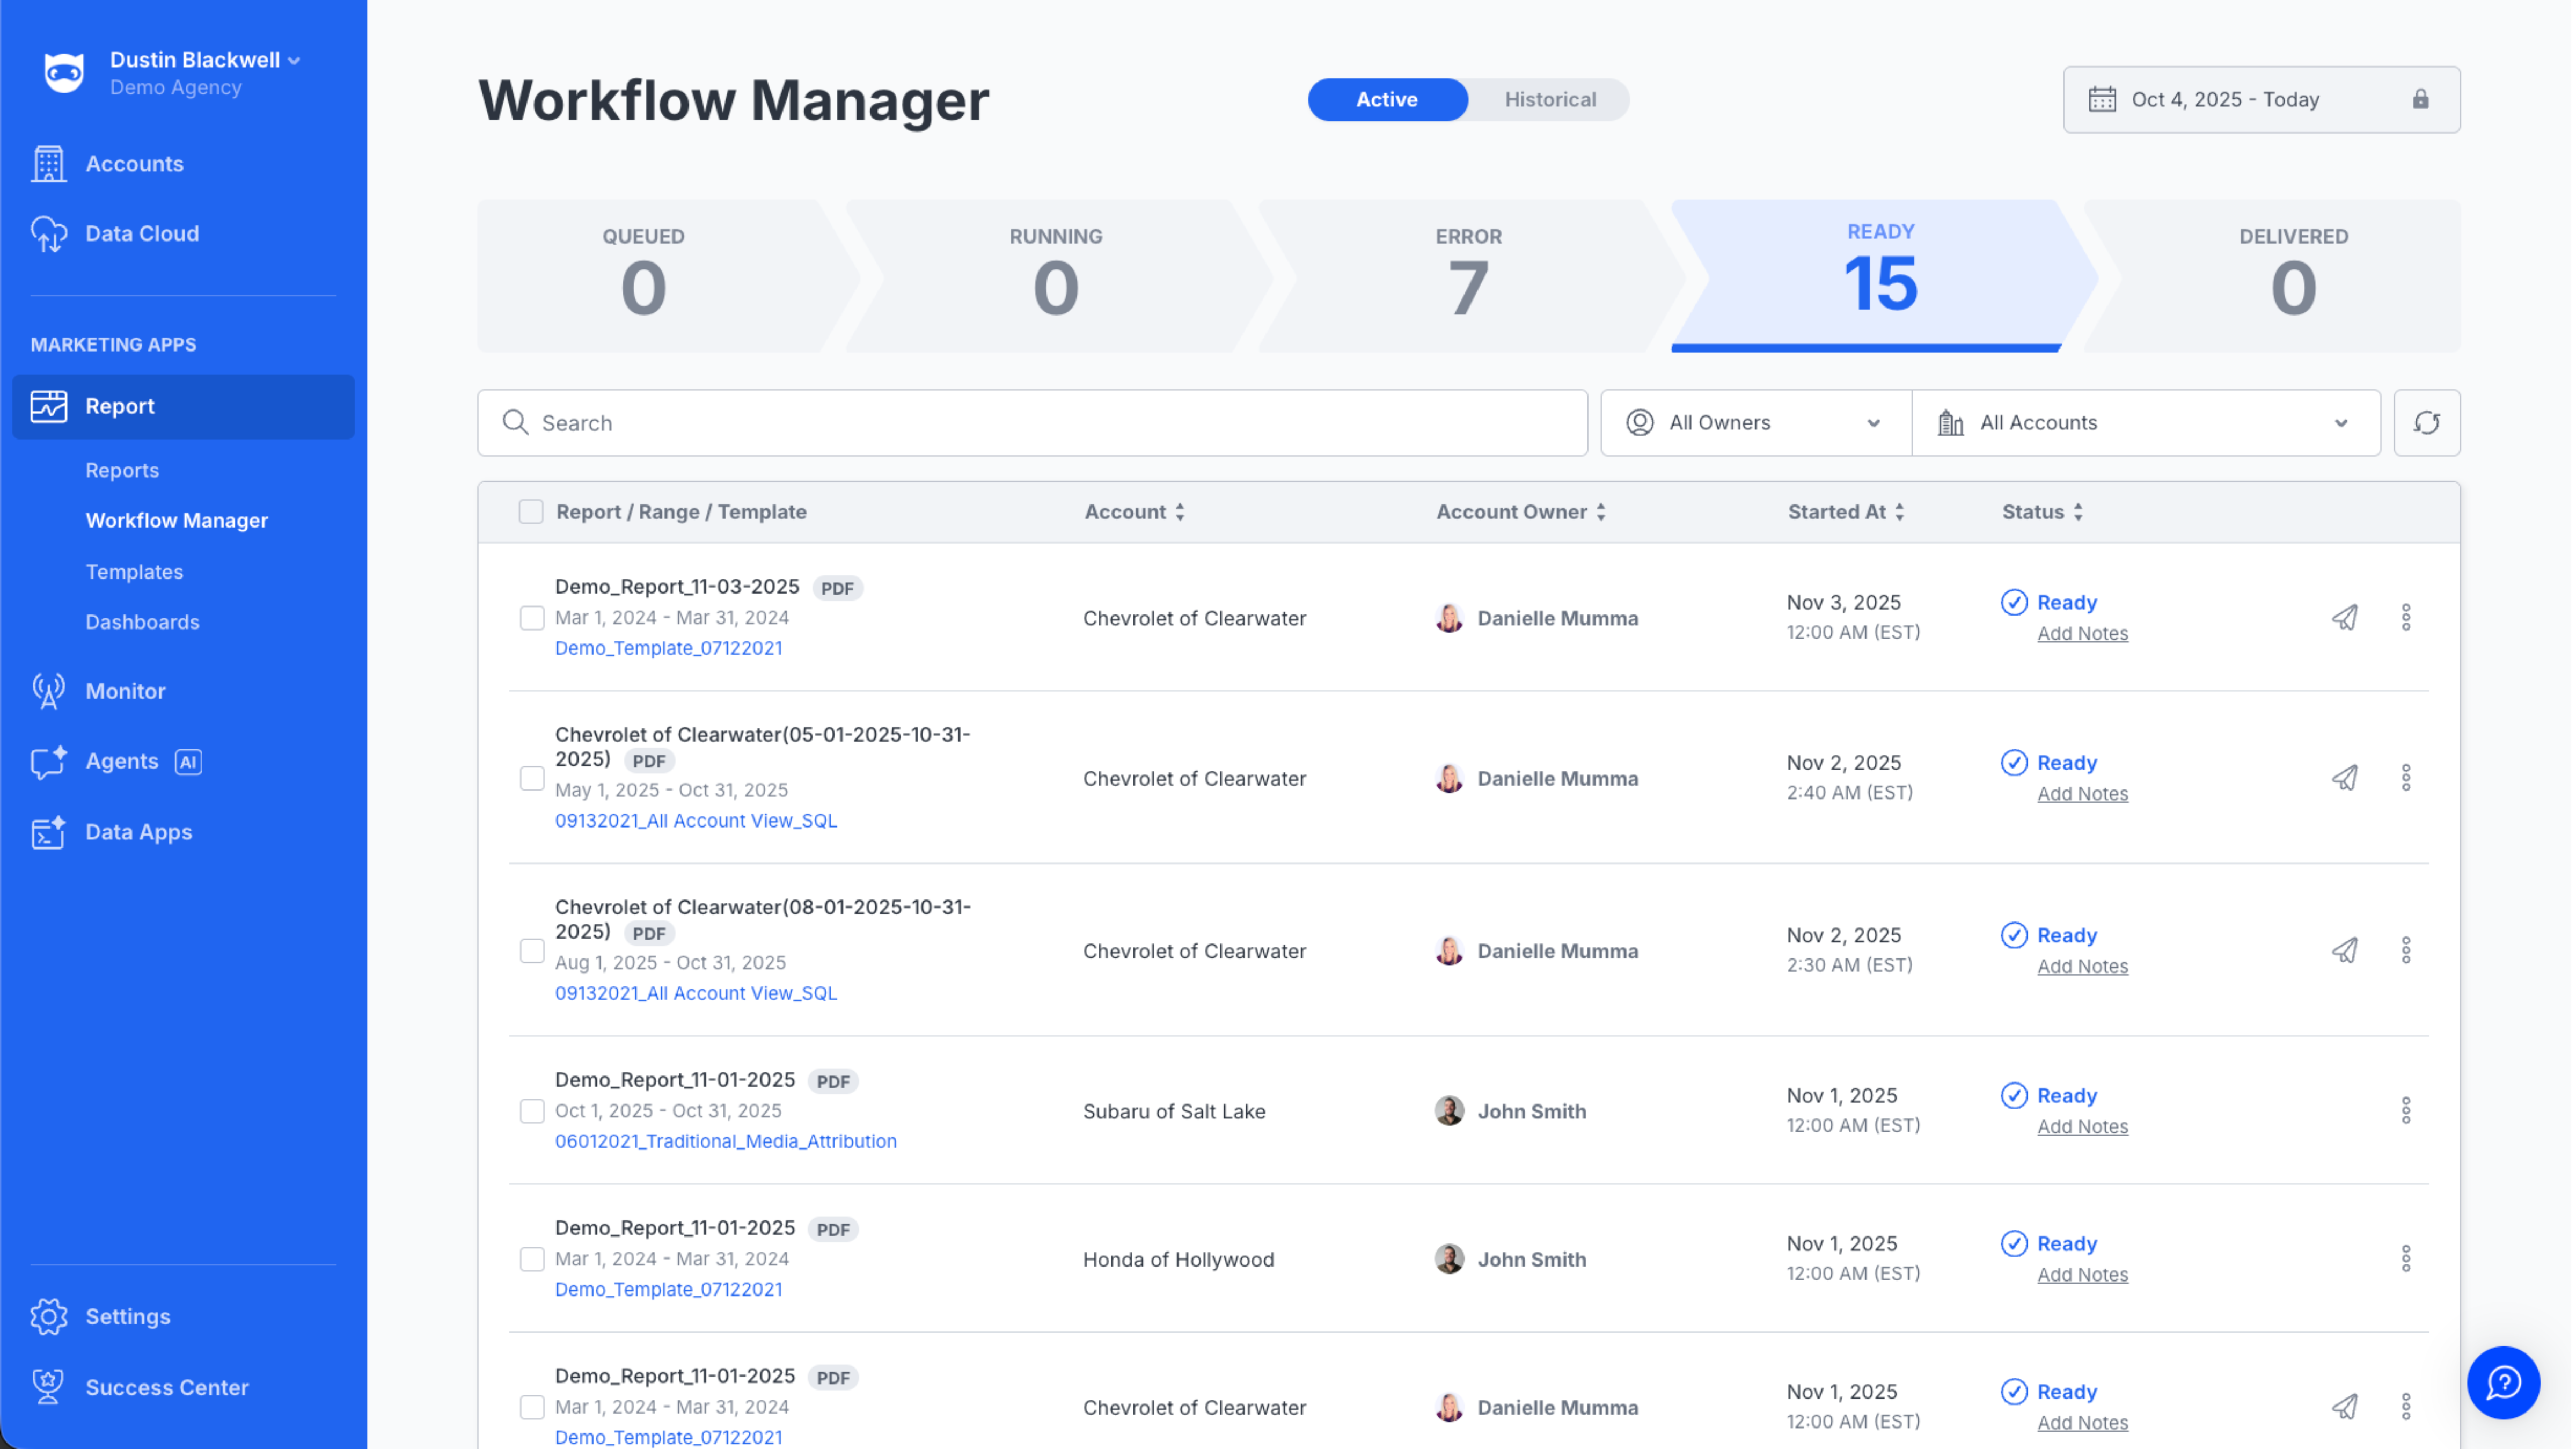Open the 06012021_Traditional_Media_Attribution template link

(725, 1141)
